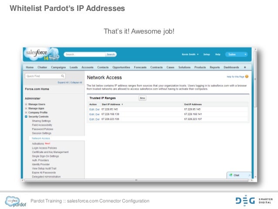Select the Contacts tab

pyautogui.click(x=103, y=67)
